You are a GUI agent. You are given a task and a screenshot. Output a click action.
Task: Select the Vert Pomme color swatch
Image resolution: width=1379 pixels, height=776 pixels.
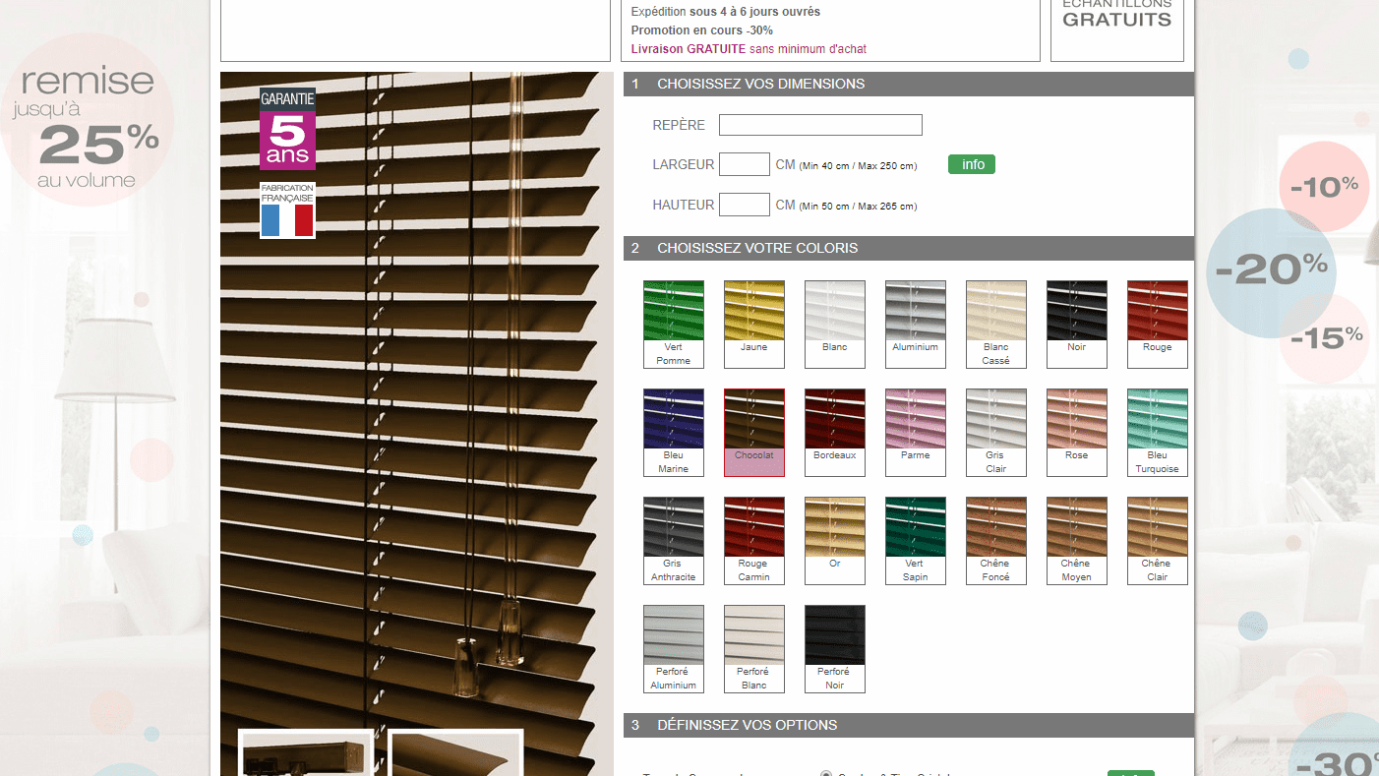pos(674,325)
